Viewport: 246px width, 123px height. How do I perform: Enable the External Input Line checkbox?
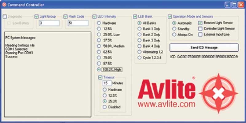200,34
